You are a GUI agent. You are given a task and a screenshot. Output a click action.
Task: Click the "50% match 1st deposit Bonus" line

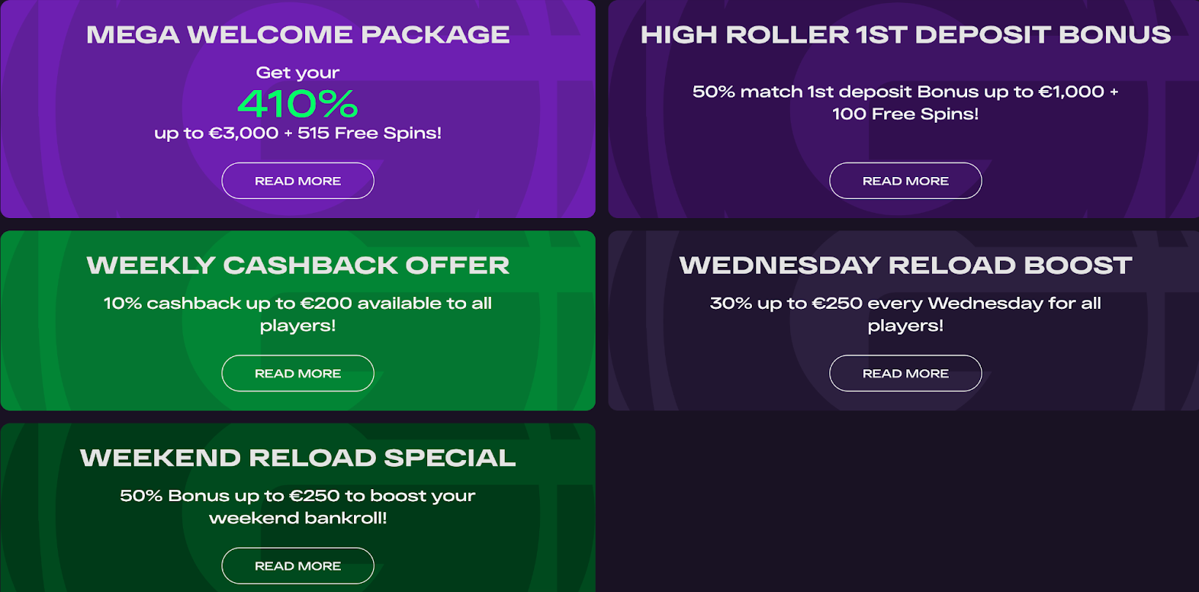[x=905, y=92]
